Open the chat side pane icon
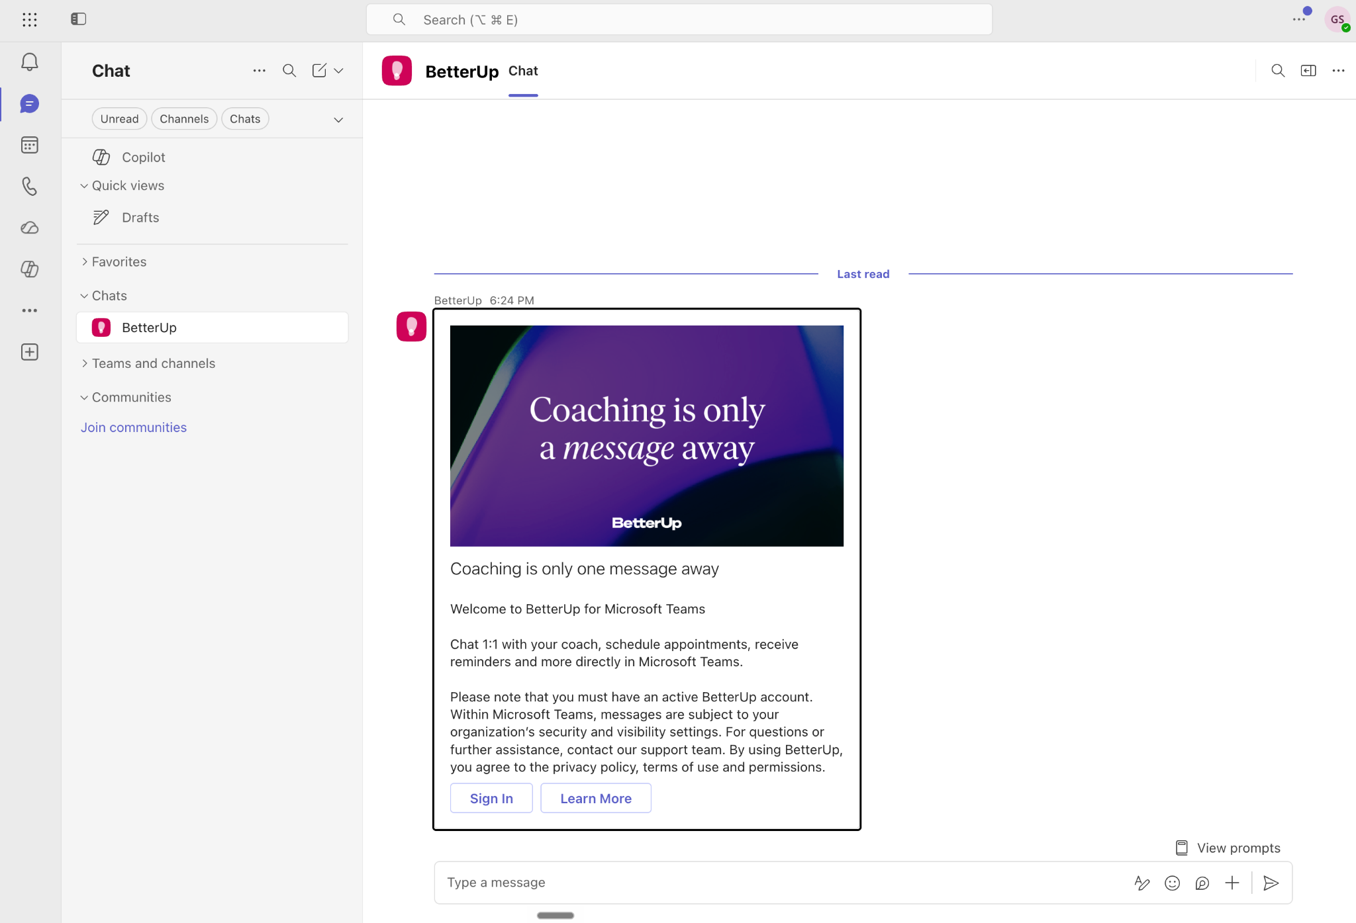 click(1308, 71)
